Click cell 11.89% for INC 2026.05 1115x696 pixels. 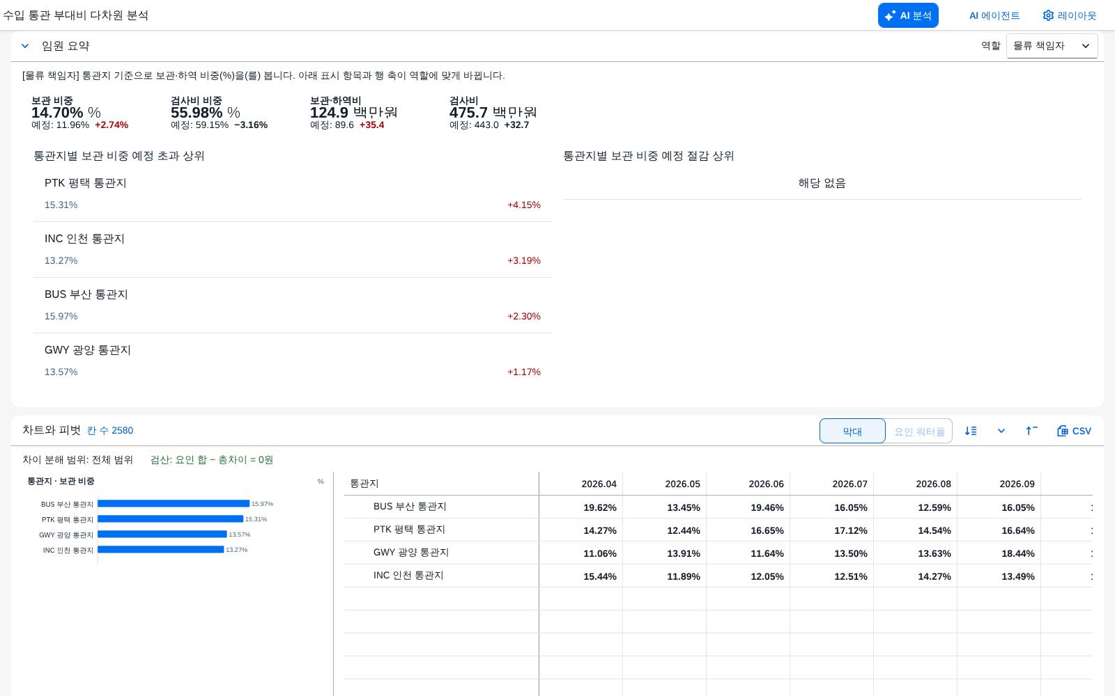tap(665, 576)
